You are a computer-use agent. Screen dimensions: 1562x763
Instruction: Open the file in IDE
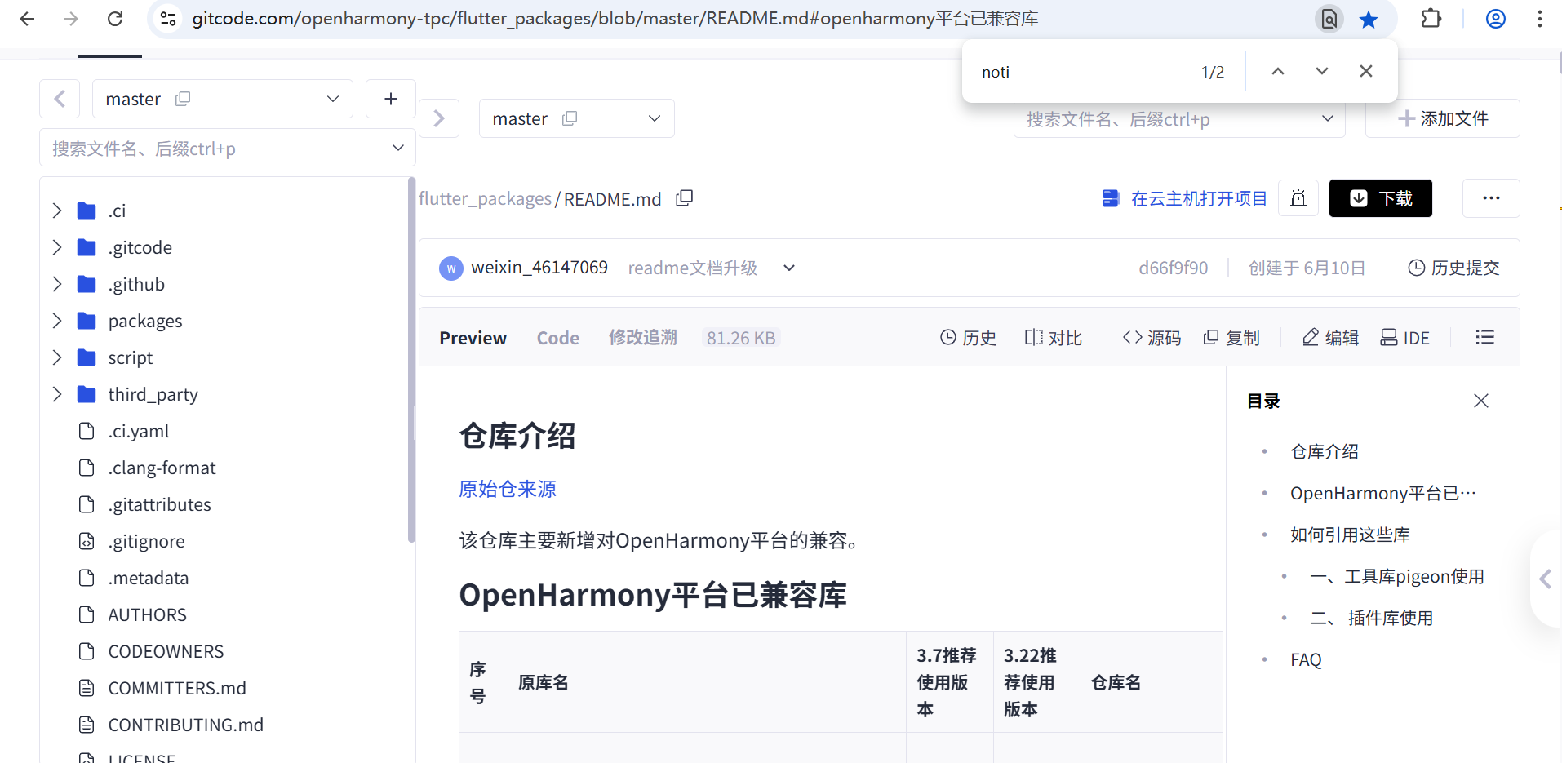[x=1405, y=338]
